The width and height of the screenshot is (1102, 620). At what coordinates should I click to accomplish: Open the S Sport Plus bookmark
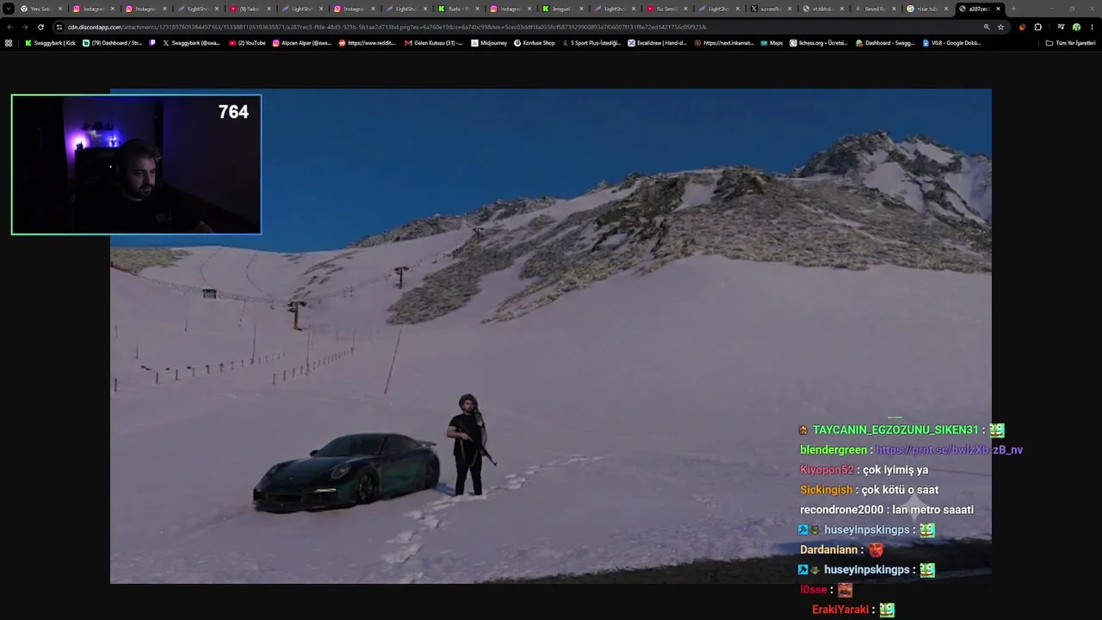[x=591, y=42]
